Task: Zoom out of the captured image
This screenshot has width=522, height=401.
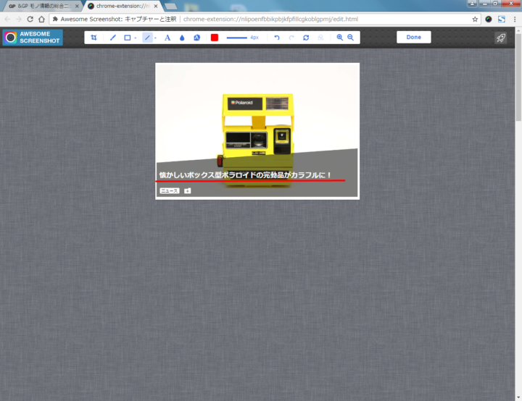Action: click(x=351, y=37)
